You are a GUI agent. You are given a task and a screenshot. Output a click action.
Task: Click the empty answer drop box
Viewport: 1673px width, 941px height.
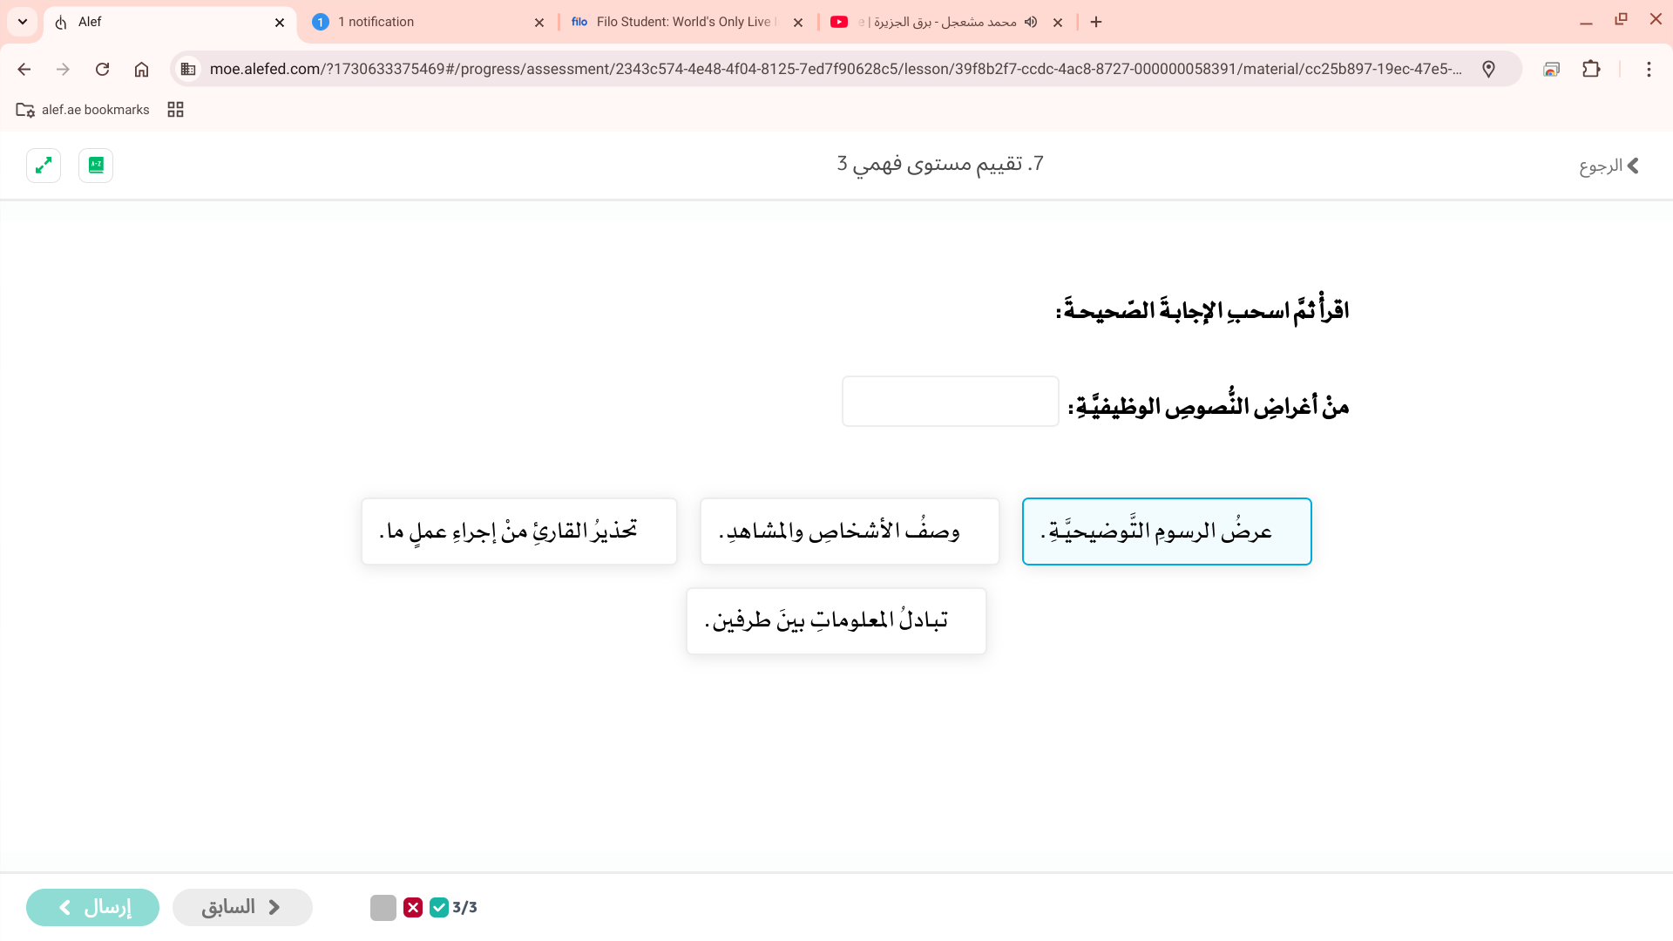tap(950, 402)
